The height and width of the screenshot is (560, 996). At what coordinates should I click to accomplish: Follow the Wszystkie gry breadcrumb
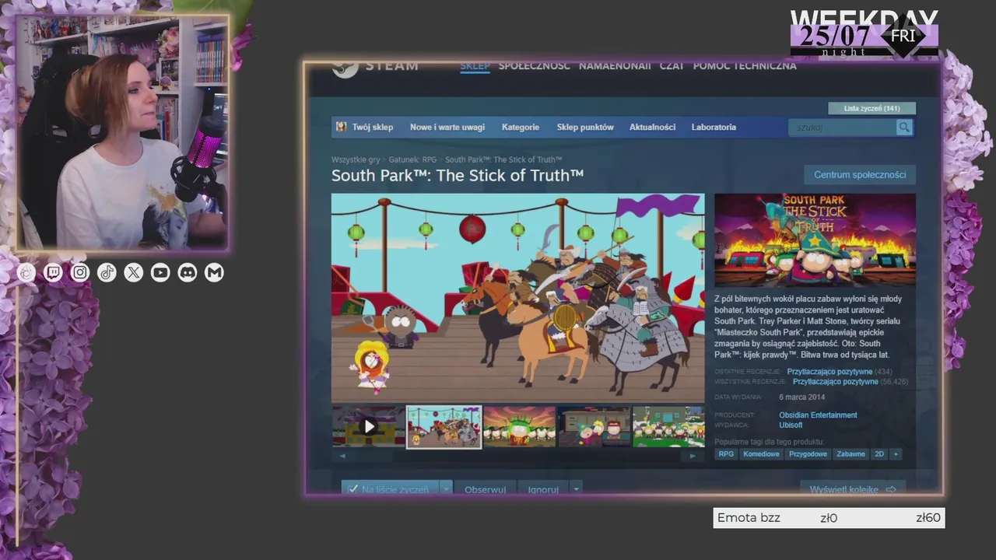tap(356, 159)
